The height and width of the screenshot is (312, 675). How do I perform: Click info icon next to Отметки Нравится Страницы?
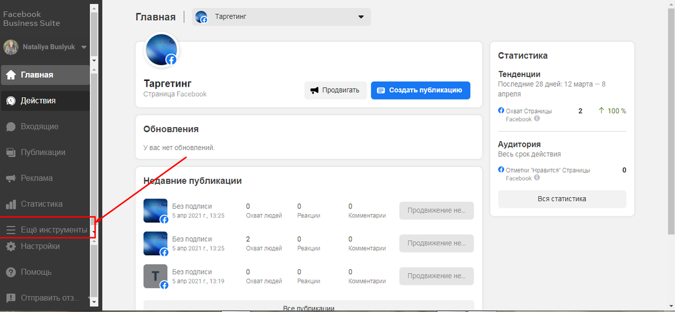point(537,178)
